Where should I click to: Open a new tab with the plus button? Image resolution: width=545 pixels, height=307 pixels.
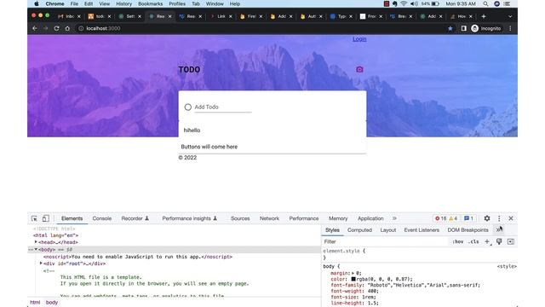pyautogui.click(x=484, y=16)
